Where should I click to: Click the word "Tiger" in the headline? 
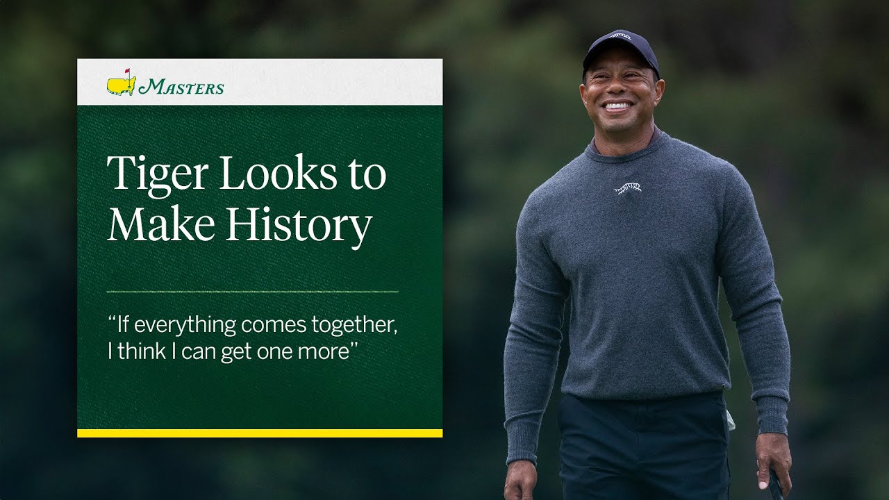click(158, 175)
